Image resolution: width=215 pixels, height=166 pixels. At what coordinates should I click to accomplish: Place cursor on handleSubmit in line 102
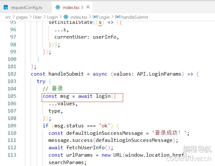point(66,74)
